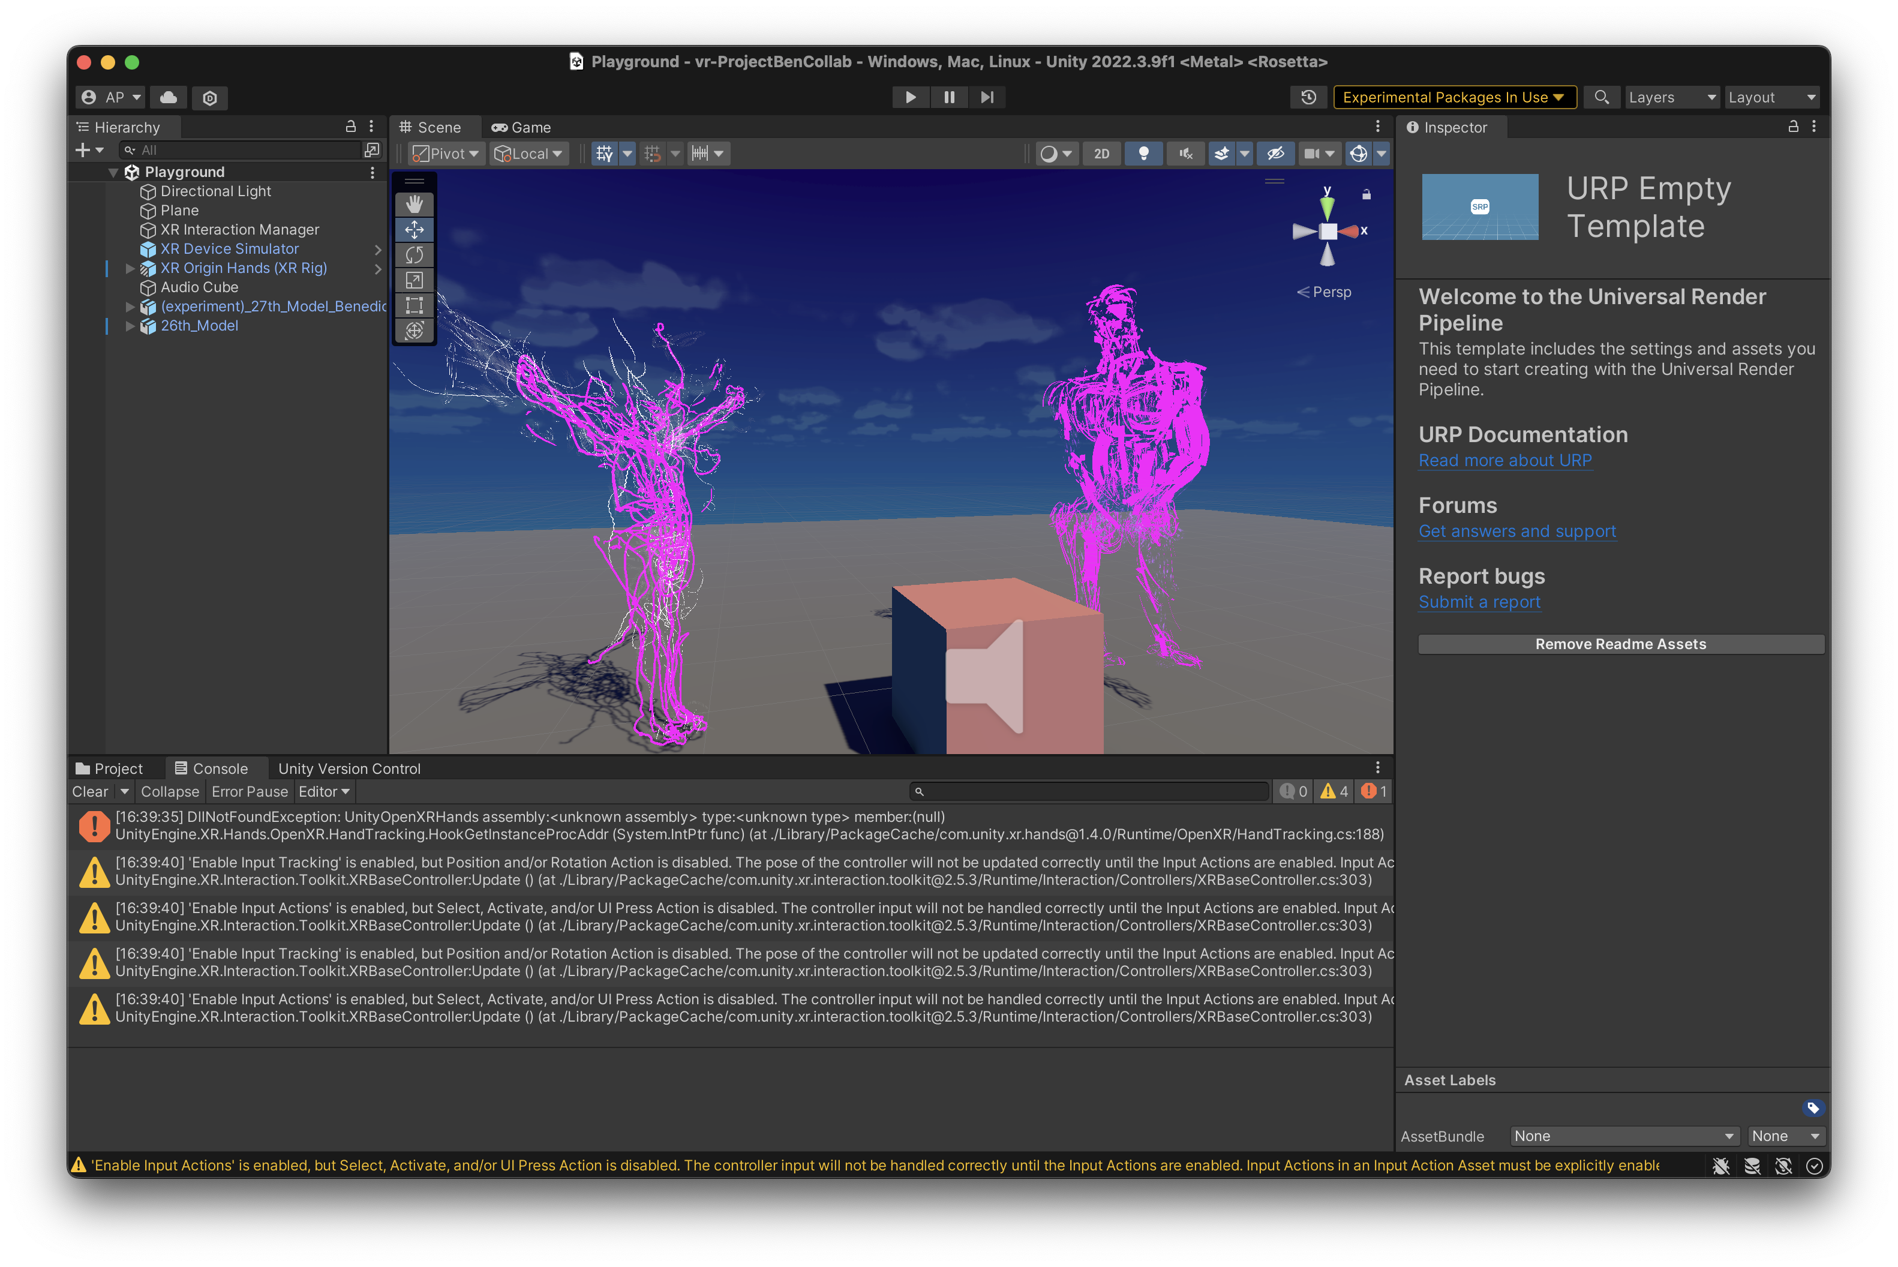Click the Step frame button
Viewport: 1898px width, 1267px height.
click(987, 97)
